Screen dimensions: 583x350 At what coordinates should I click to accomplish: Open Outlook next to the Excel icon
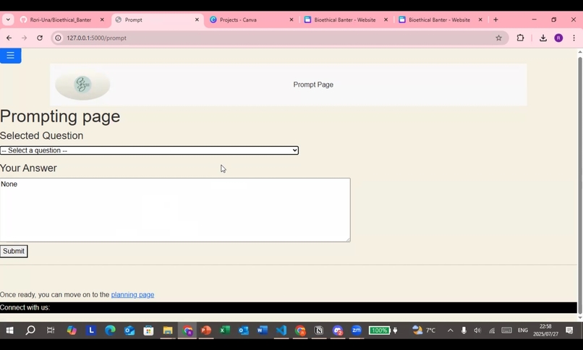coord(244,330)
